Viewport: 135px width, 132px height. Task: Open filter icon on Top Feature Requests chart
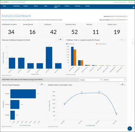pos(41,85)
